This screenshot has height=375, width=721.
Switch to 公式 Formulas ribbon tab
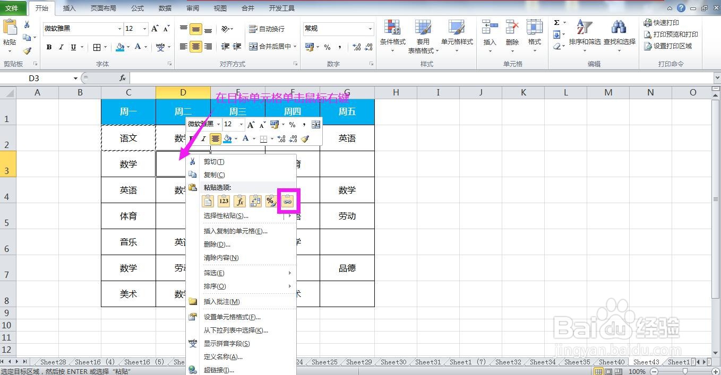pos(137,8)
